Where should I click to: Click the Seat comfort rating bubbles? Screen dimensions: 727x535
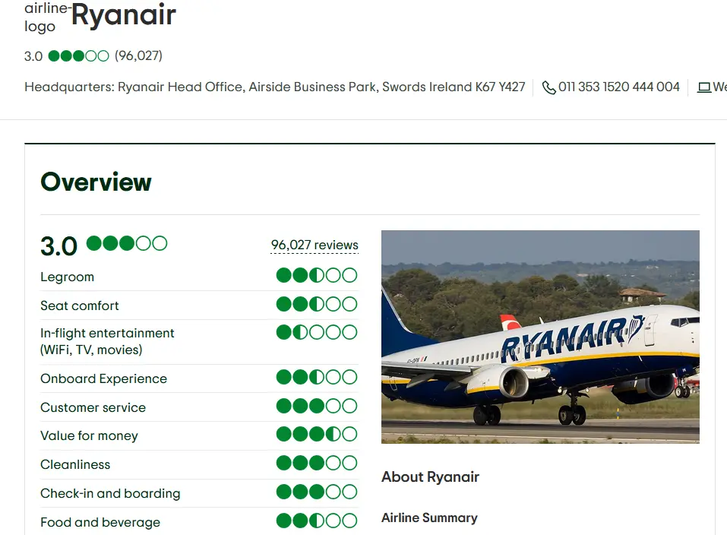point(316,305)
